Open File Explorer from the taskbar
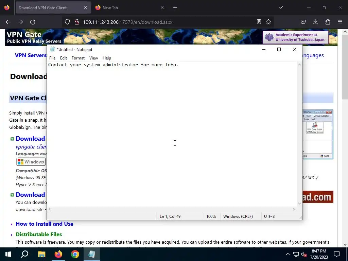This screenshot has width=348, height=261. (x=41, y=254)
